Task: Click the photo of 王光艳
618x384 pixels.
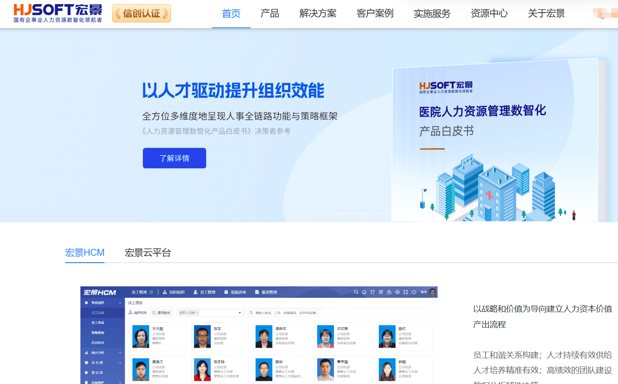Action: tap(141, 337)
